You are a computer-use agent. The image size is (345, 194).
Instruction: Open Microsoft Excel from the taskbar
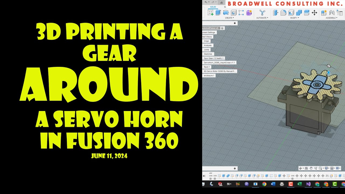(299, 184)
